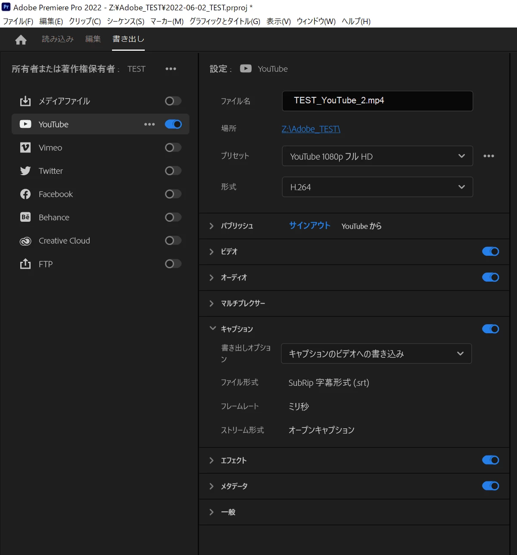The width and height of the screenshot is (517, 555).
Task: Select the Behance destination row label
Action: point(54,217)
